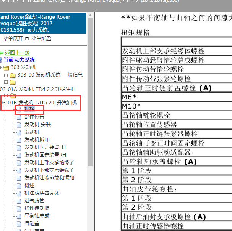Click the 曲轴皮带轮螺栓 table cell
Viewport: 232px width, 231px height.
[177, 189]
